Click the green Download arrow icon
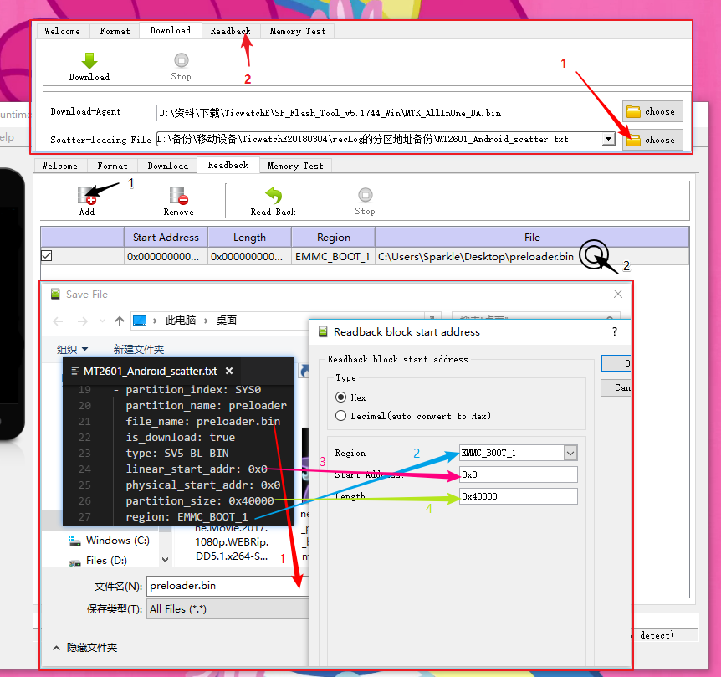This screenshot has width=721, height=677. click(x=89, y=61)
